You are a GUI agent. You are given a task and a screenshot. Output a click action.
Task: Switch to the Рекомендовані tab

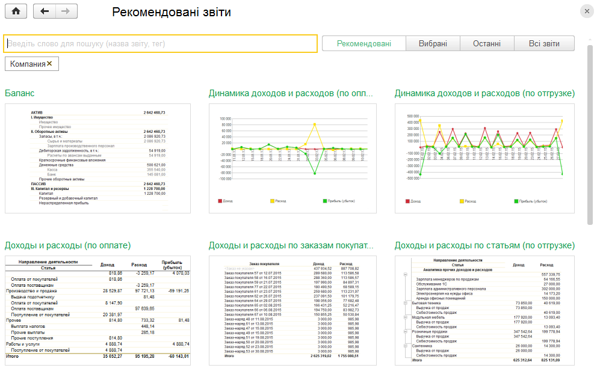364,44
